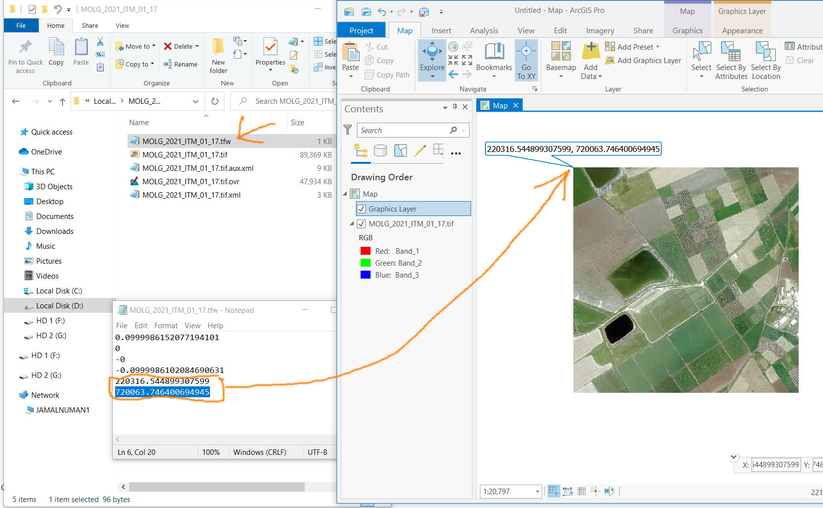Open the Imagery ribbon tab

click(600, 31)
